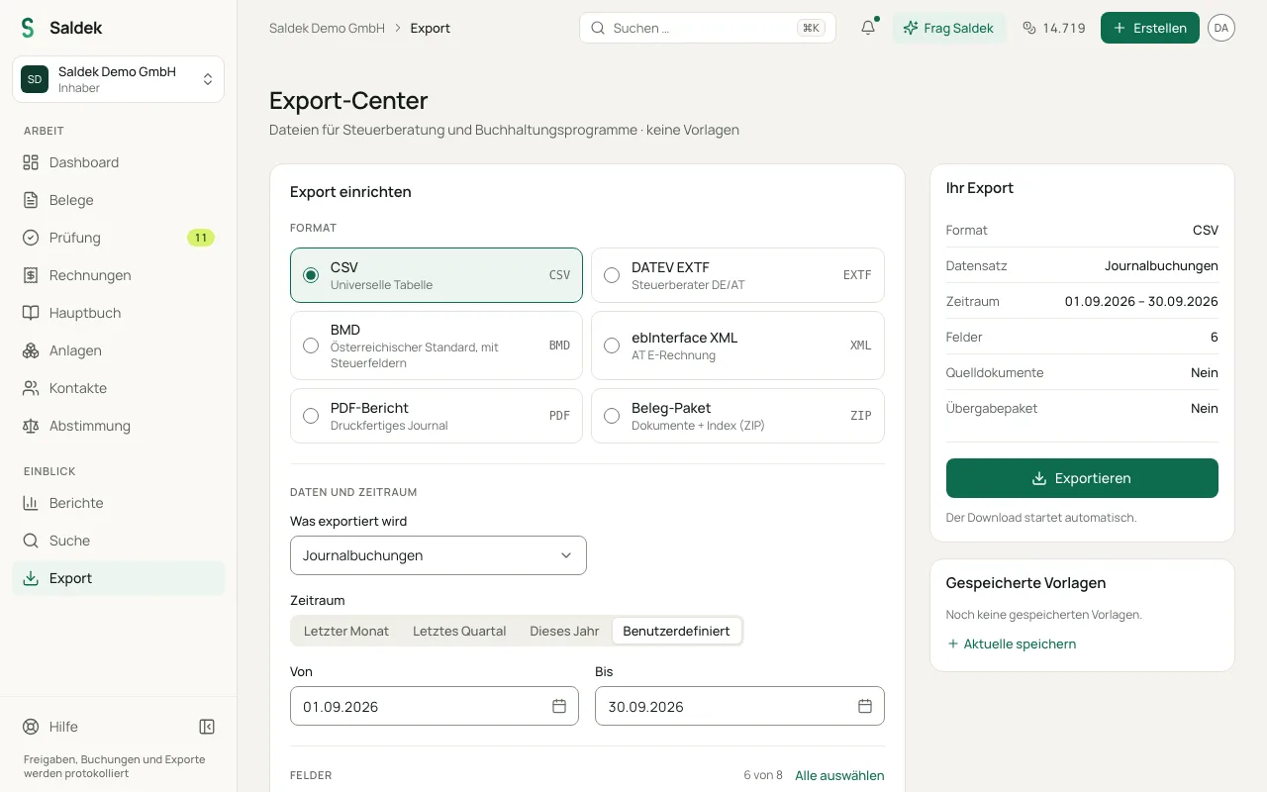Click the Suchen search field
Viewport: 1267px width, 792px height.
point(708,28)
